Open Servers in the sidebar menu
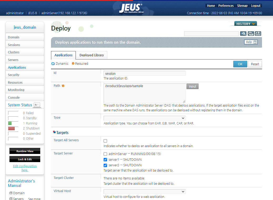Image resolution: width=273 pixels, height=200 pixels. 25,60
